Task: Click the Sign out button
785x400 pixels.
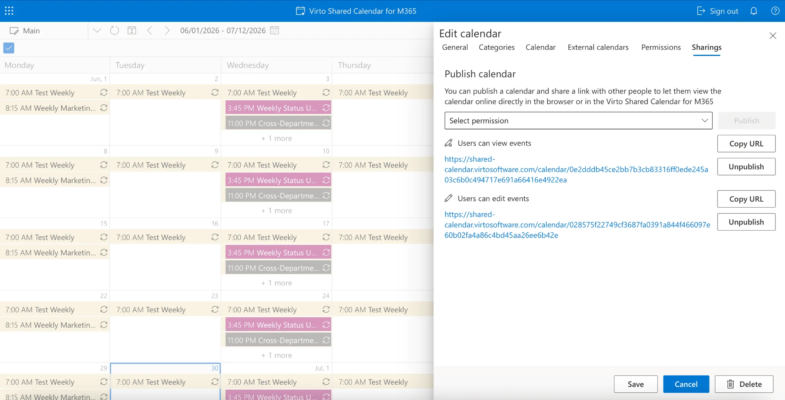Action: pyautogui.click(x=718, y=11)
